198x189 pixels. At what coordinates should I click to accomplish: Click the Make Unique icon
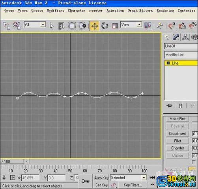(x=192, y=106)
